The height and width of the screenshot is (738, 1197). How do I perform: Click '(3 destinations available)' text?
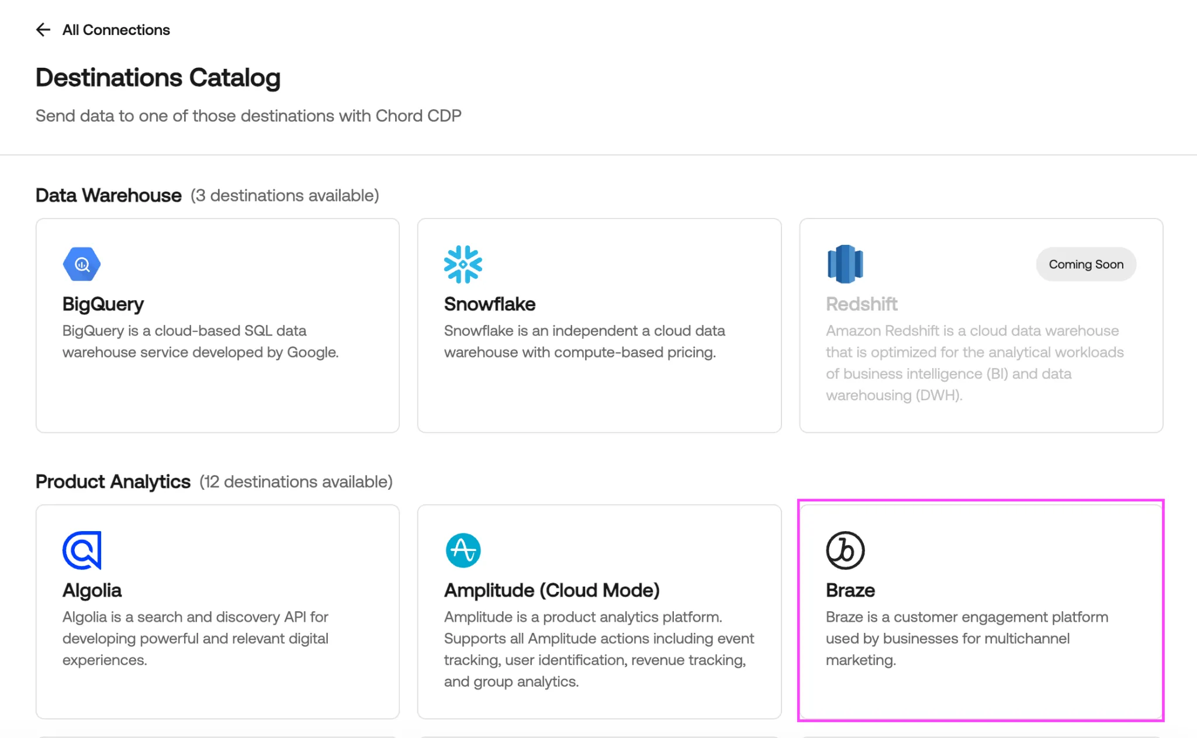coord(285,195)
